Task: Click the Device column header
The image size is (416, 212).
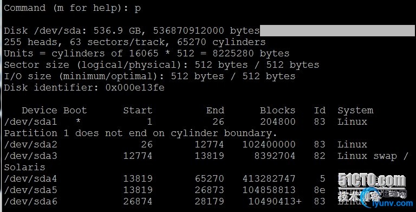Action: click(39, 110)
